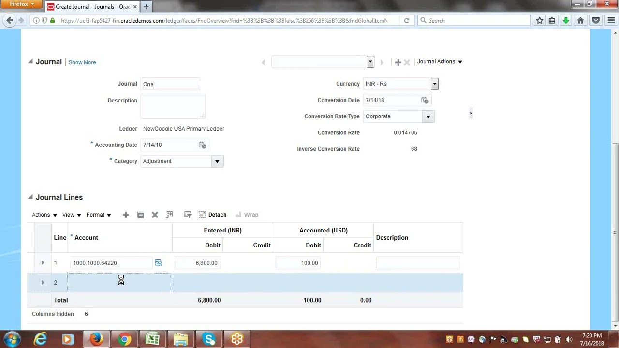Collapse the Journal section
The width and height of the screenshot is (619, 348).
[30, 61]
